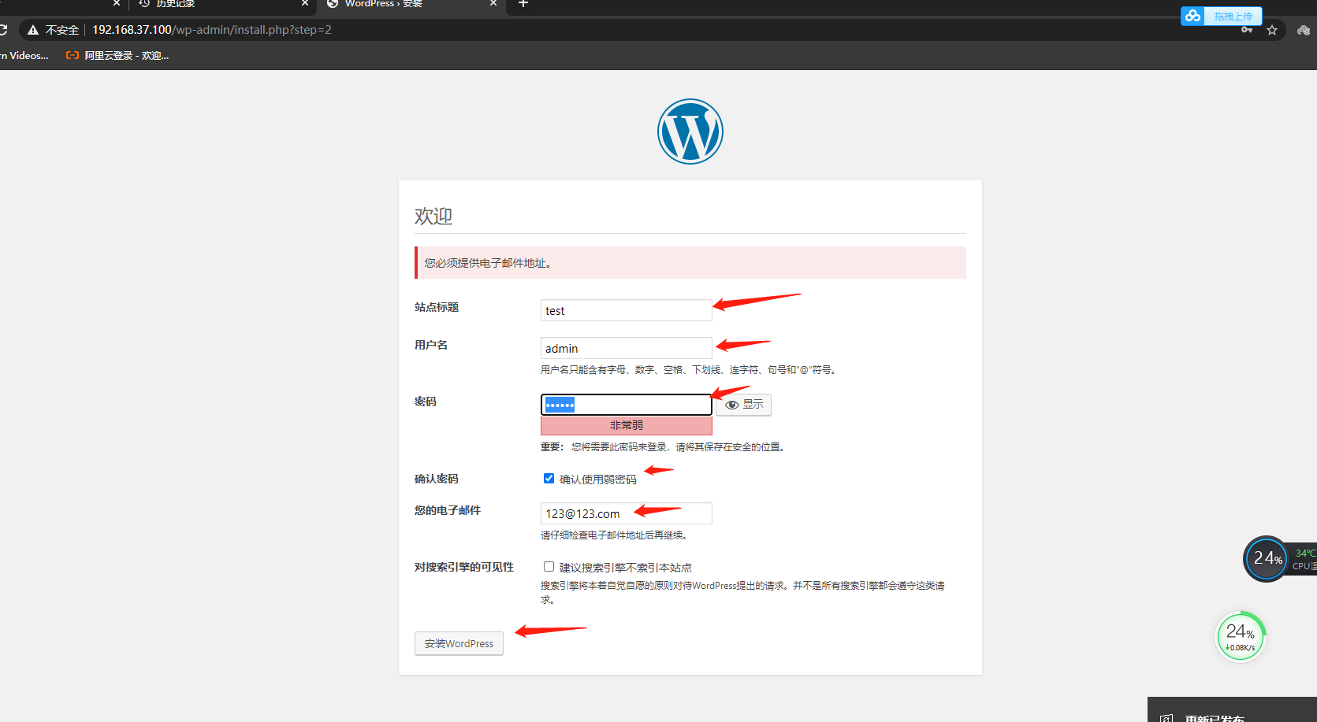Focus the email field with 123@123.com
The image size is (1317, 722).
[x=627, y=513]
